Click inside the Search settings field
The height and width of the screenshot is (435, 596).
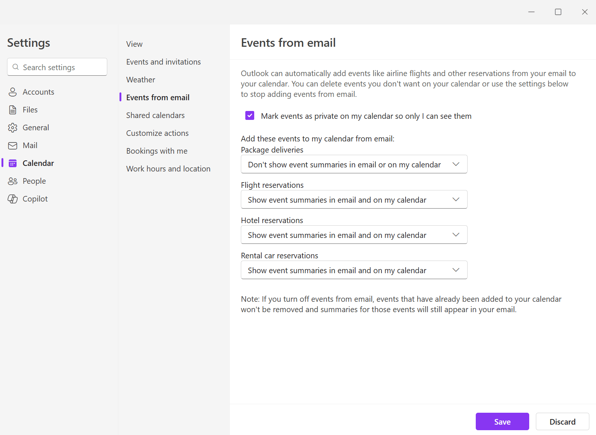(x=56, y=67)
